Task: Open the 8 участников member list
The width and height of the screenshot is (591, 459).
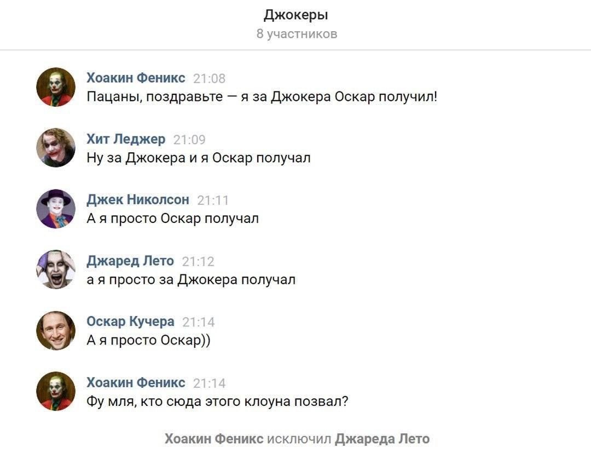Action: [297, 33]
